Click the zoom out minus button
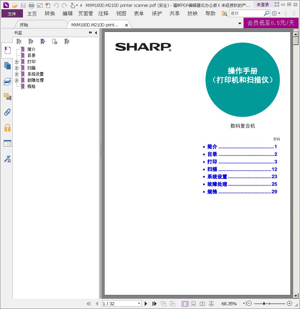Screen dimensions: 300x309 point(249,304)
